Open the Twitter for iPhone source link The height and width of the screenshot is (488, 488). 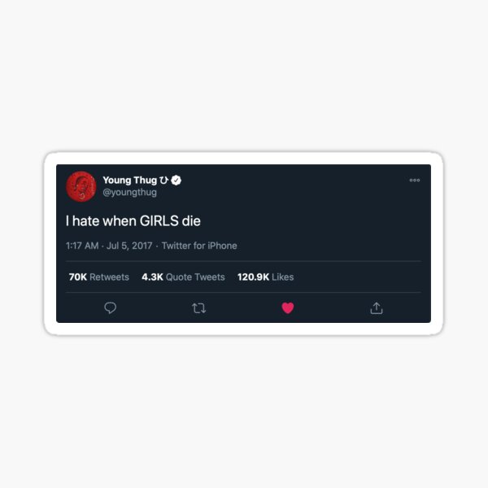pos(199,246)
